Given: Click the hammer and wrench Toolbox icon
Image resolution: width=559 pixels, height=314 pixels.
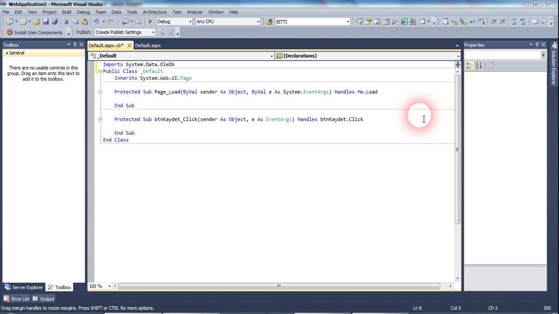Looking at the screenshot, I should tap(395, 21).
